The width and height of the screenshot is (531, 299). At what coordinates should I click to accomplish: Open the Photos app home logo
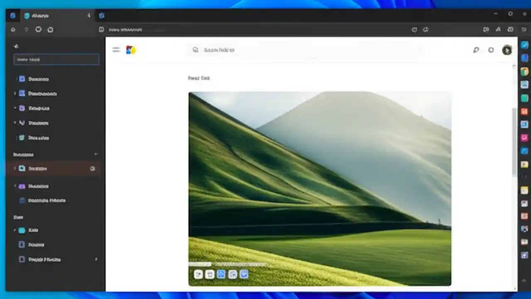(130, 50)
